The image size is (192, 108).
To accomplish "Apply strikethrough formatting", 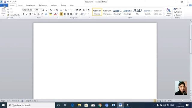I will click(x=35, y=14).
